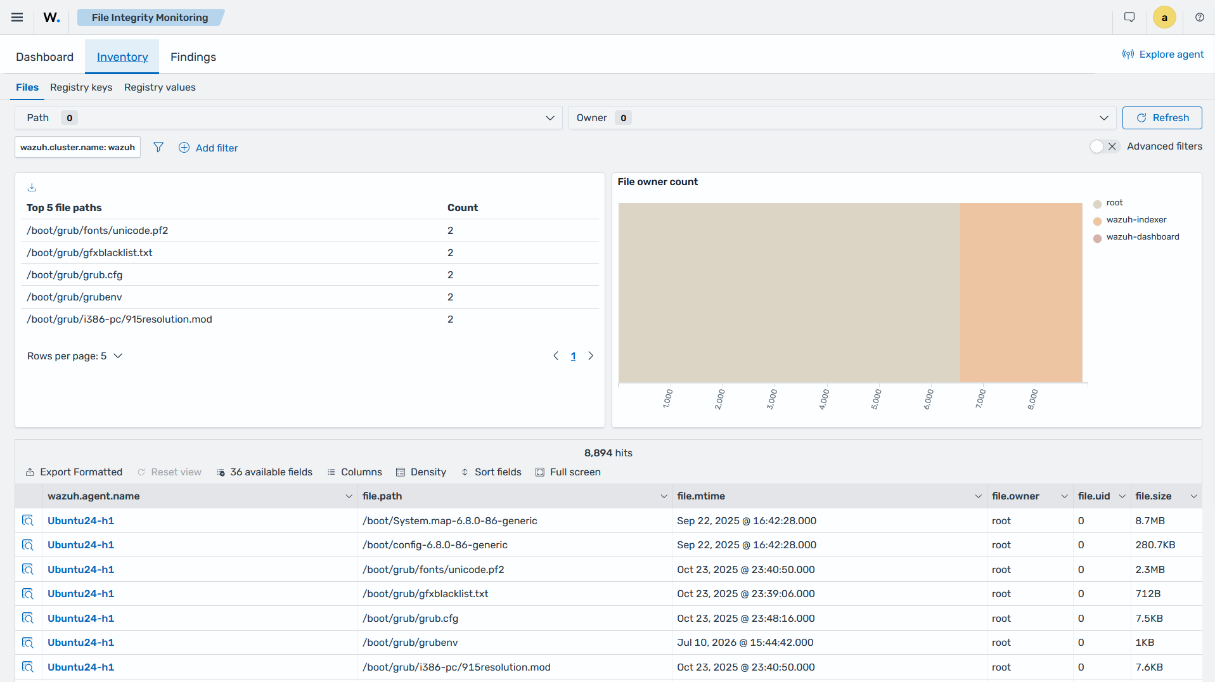Inspect document for /boot/grub/gfxblacklist.txt row
1215x682 pixels.
28,593
